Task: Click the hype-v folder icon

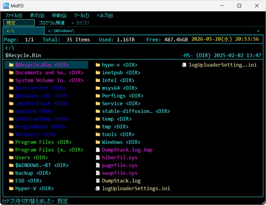Action: (98, 65)
